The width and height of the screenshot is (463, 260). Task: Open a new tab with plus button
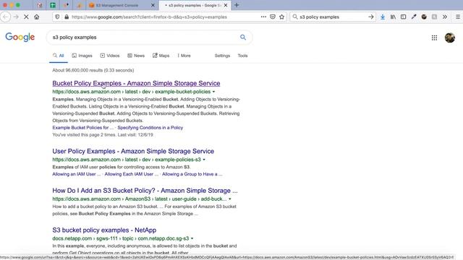[237, 5]
